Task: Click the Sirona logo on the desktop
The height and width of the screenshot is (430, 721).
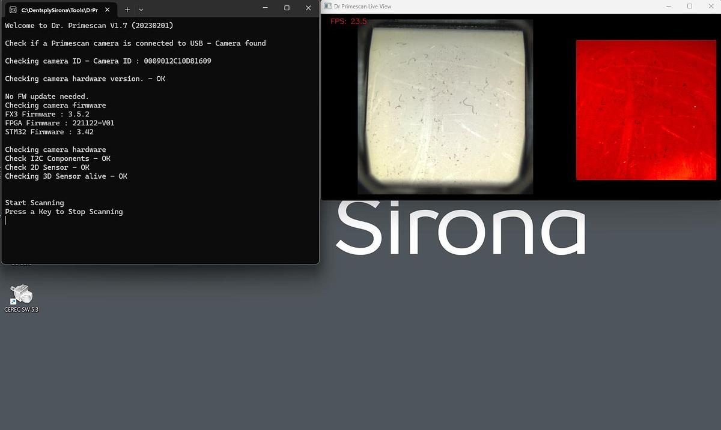Action: point(460,227)
